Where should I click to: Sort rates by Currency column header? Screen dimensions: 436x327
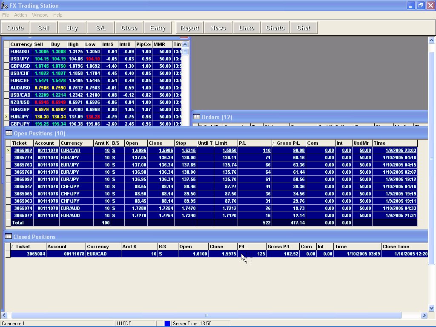21,44
